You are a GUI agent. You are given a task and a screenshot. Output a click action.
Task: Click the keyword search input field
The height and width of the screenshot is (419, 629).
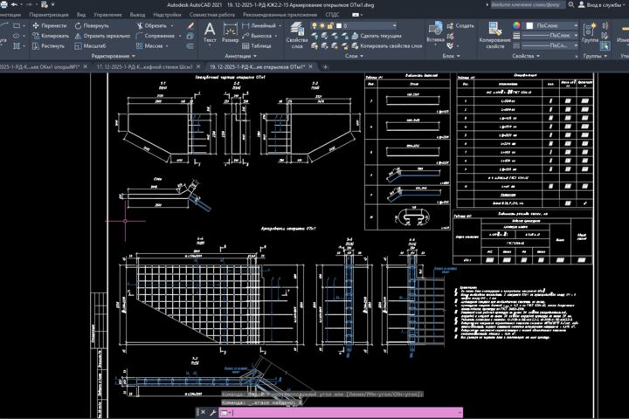[x=527, y=5]
